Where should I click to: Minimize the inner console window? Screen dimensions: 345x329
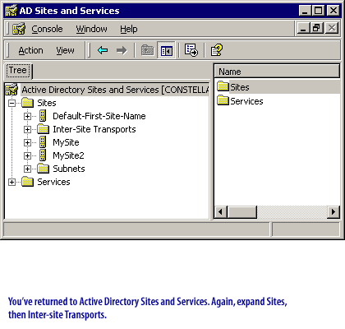coord(303,28)
